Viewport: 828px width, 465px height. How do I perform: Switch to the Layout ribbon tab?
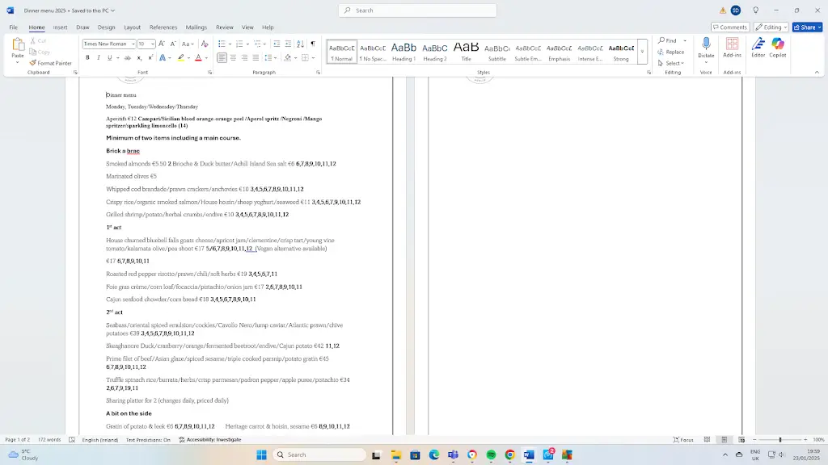(132, 27)
